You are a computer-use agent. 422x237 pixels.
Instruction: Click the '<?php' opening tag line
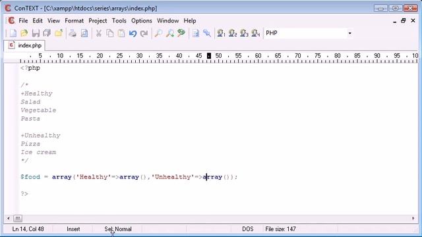[30, 68]
